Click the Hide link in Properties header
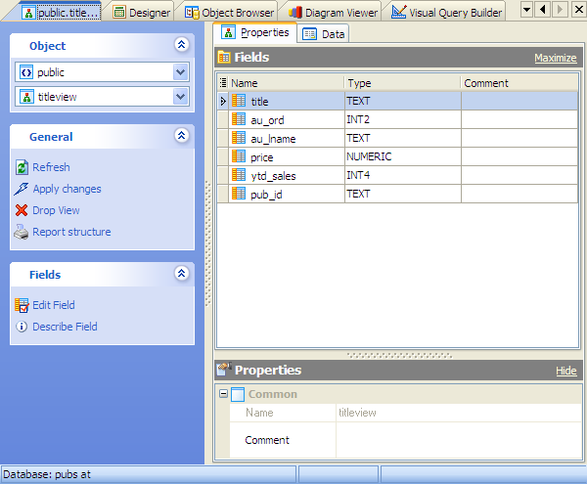Image resolution: width=587 pixels, height=484 pixels. (x=565, y=371)
